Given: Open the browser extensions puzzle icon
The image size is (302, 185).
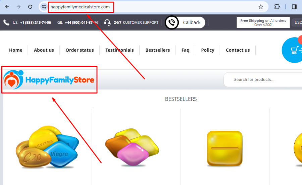Looking at the screenshot, I should (277, 7).
